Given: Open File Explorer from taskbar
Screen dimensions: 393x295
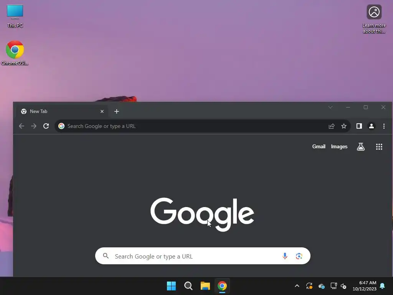Looking at the screenshot, I should pos(205,286).
